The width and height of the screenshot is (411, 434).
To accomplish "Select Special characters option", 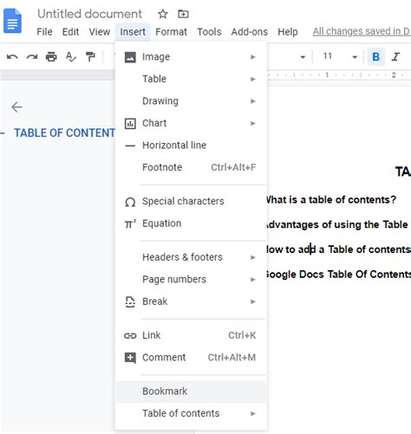I will pyautogui.click(x=191, y=202).
